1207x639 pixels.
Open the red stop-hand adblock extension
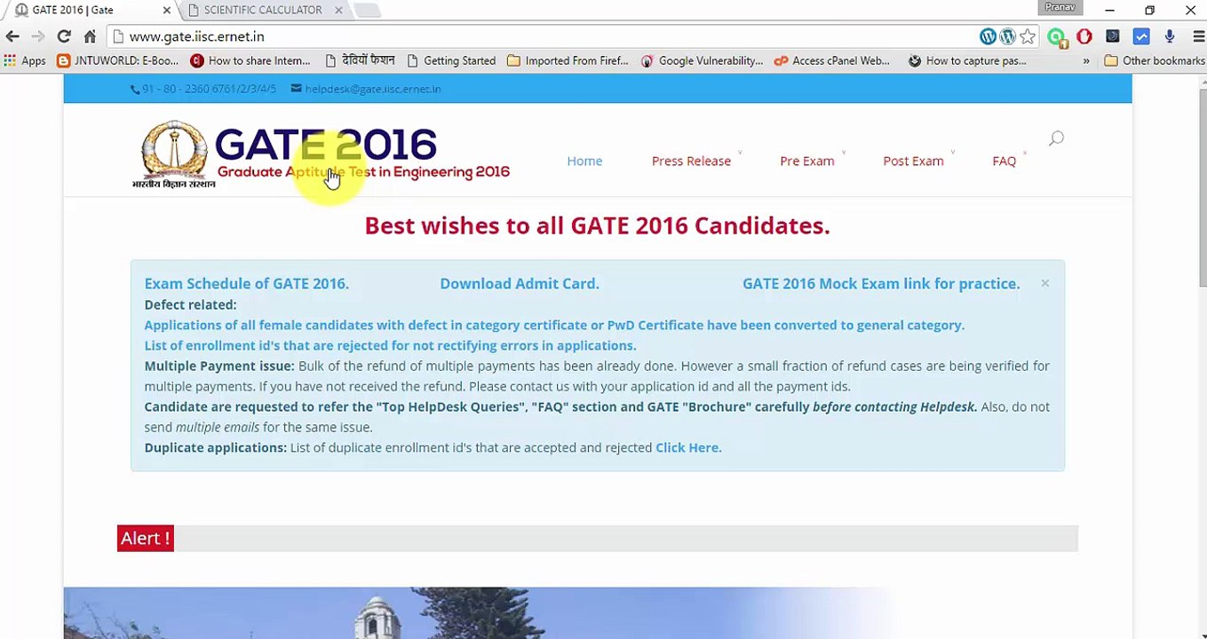click(x=1084, y=36)
